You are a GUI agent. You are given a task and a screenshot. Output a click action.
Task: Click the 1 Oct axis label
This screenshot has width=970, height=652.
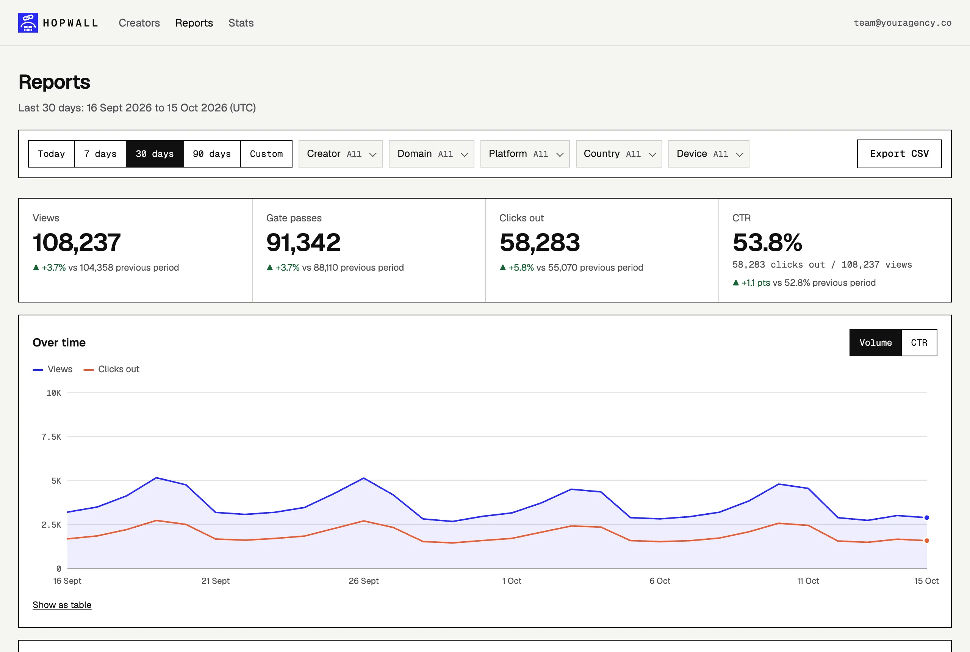pyautogui.click(x=512, y=581)
